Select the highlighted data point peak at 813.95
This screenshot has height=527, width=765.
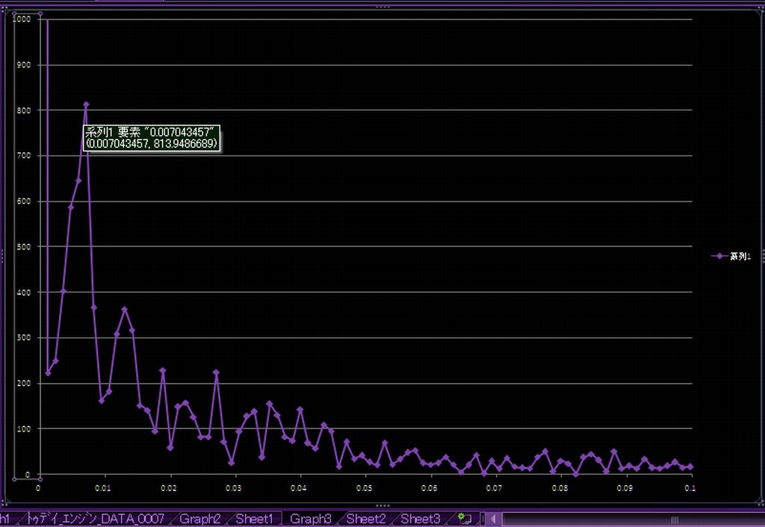pyautogui.click(x=86, y=105)
